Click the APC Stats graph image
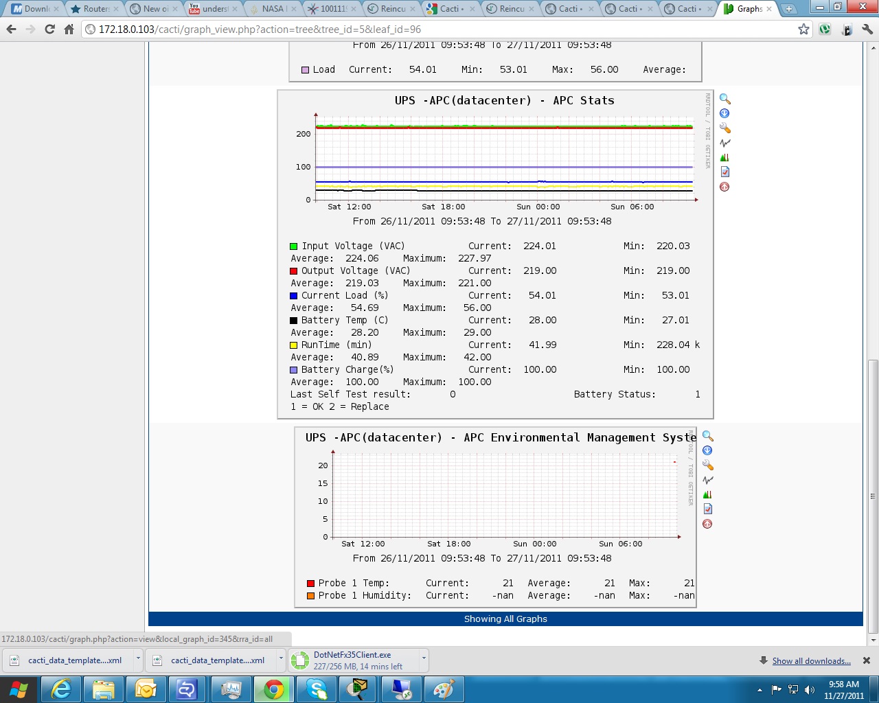The width and height of the screenshot is (879, 703). click(x=495, y=254)
